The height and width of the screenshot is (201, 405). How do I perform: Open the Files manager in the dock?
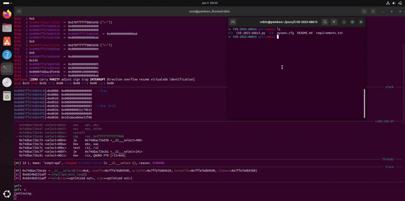click(7, 28)
